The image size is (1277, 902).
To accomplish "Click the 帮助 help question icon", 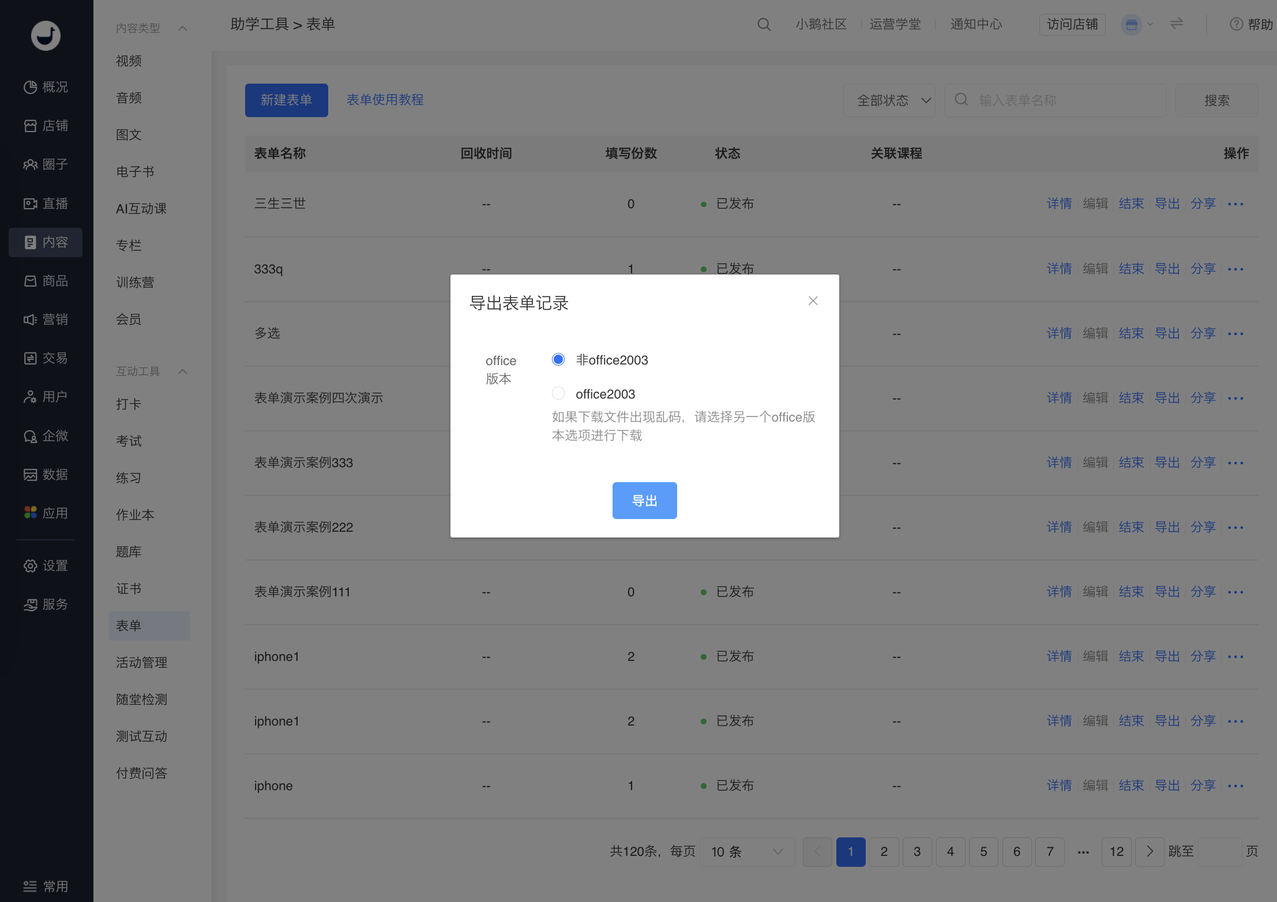I will coord(1236,24).
